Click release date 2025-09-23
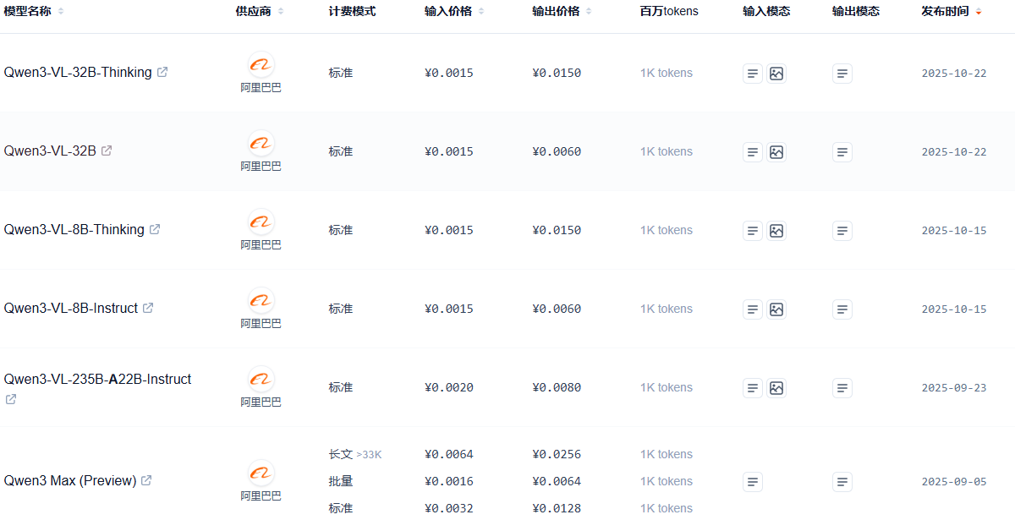 pos(954,388)
